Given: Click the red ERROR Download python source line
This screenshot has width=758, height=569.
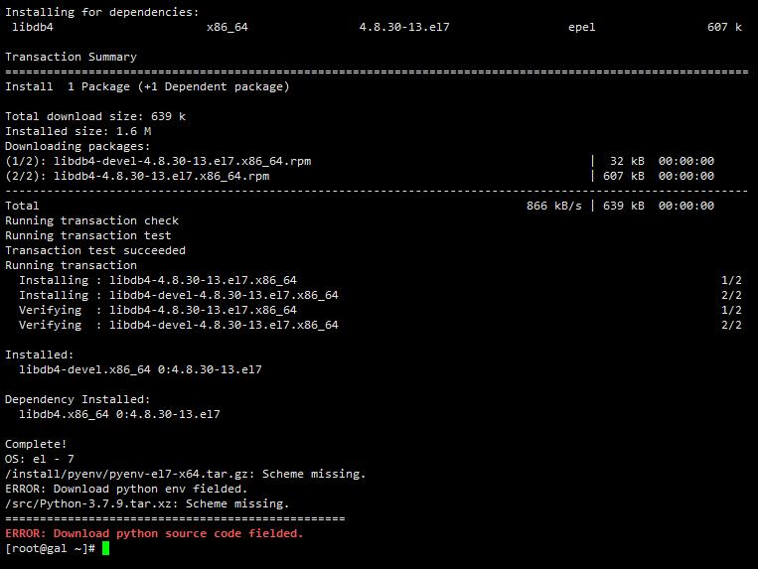Looking at the screenshot, I should tap(154, 533).
